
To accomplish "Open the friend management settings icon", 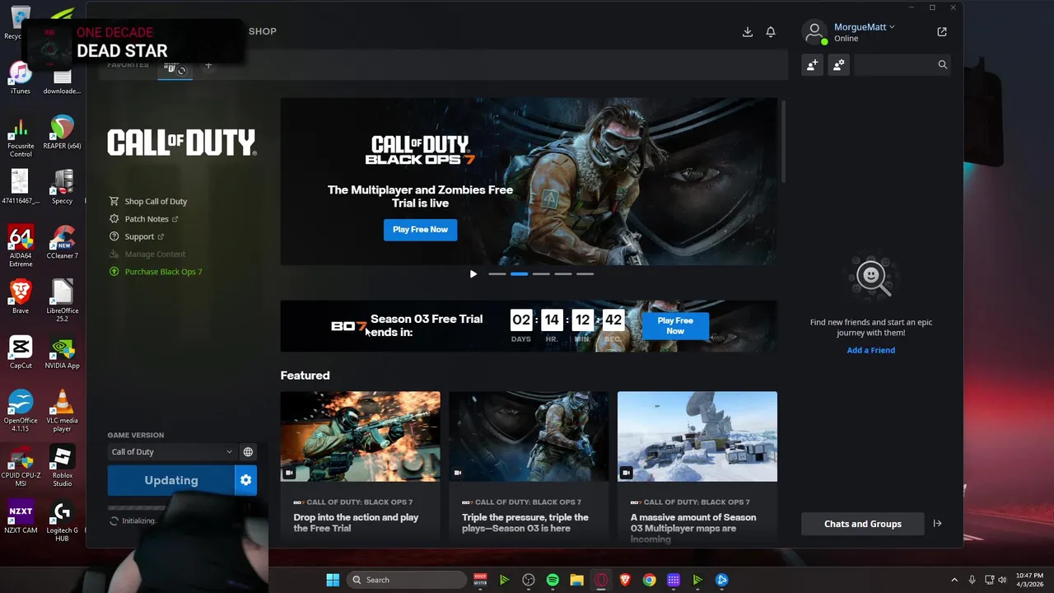I will (x=838, y=65).
